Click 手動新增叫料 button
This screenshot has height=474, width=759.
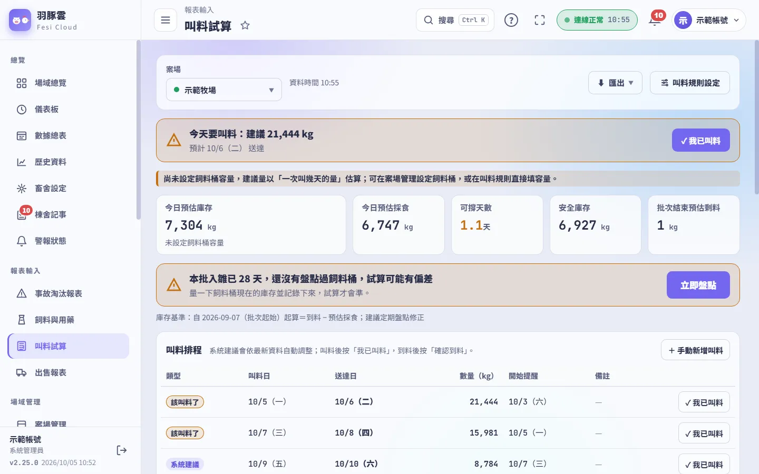pos(695,350)
